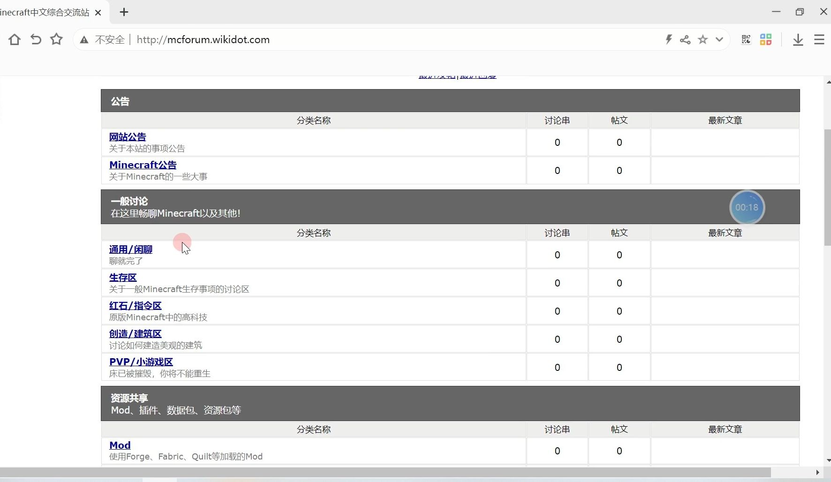This screenshot has width=831, height=482.
Task: Click the text 使用Forge、Fabric、Quilt等加载的Mod
Action: coord(186,457)
